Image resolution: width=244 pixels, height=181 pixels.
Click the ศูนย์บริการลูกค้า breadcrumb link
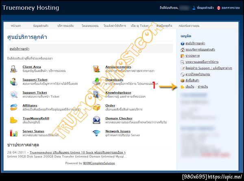[x=20, y=49]
